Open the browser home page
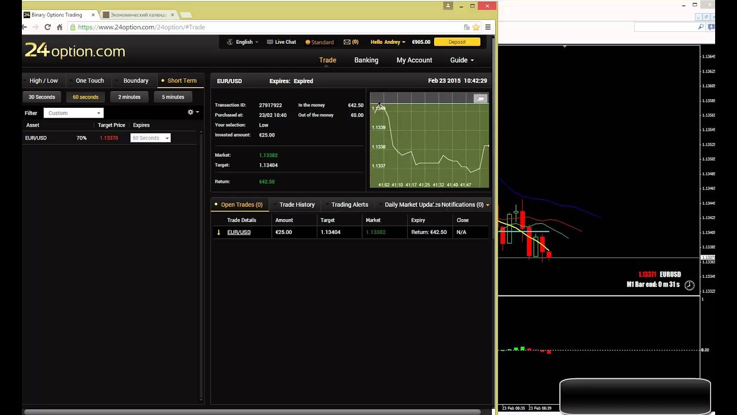Screen dimensions: 737x415 59,27
